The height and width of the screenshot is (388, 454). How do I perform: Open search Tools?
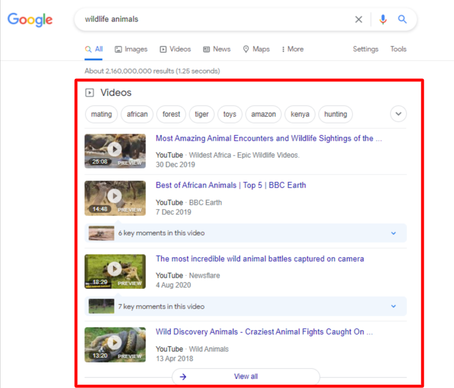pyautogui.click(x=398, y=49)
